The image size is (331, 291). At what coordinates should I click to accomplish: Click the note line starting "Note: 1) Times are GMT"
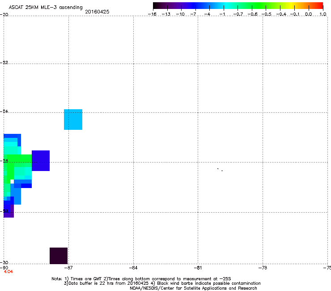tap(141, 279)
